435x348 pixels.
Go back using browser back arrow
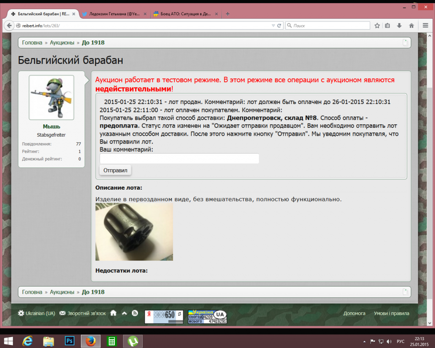point(9,26)
